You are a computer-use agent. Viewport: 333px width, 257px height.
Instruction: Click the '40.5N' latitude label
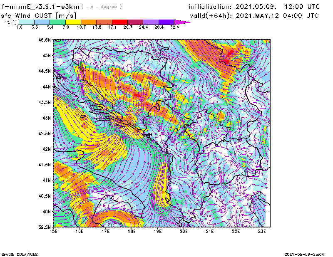45,196
